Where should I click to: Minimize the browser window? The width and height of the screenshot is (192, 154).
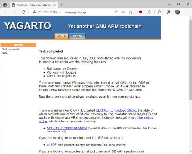pos(169,4)
